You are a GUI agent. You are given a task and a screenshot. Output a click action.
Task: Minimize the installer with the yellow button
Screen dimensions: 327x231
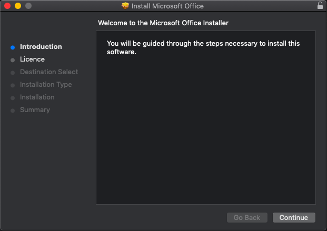pyautogui.click(x=17, y=6)
